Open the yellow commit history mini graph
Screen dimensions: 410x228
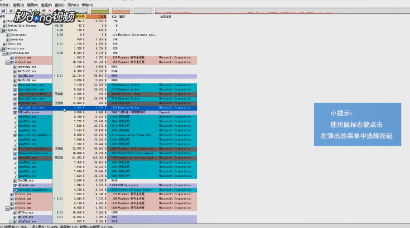(100, 11)
